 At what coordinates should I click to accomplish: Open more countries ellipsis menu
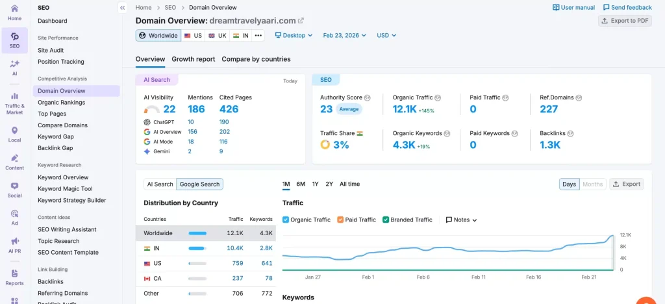pyautogui.click(x=257, y=36)
